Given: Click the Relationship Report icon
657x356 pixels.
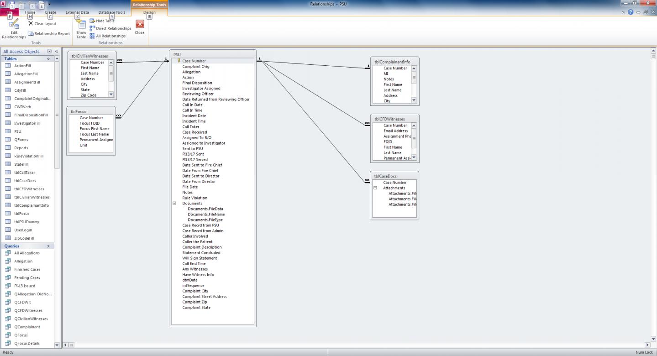Looking at the screenshot, I should (31, 33).
